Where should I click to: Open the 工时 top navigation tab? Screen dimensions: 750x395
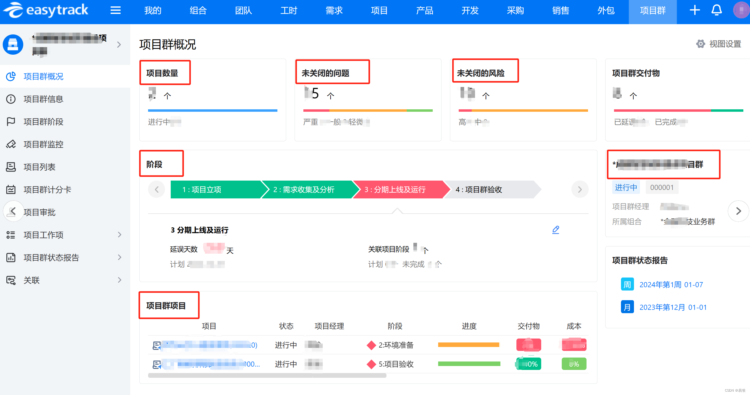click(289, 11)
